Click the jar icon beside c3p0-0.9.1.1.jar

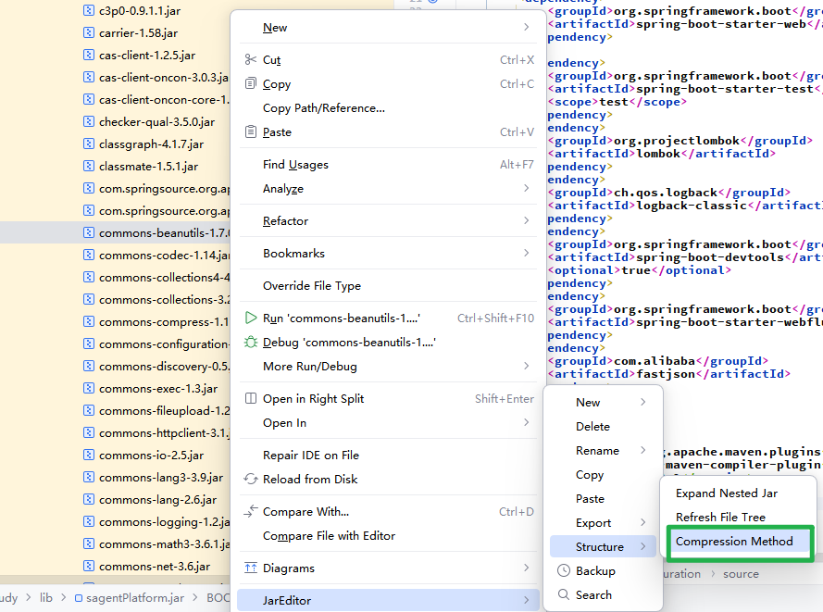[89, 10]
